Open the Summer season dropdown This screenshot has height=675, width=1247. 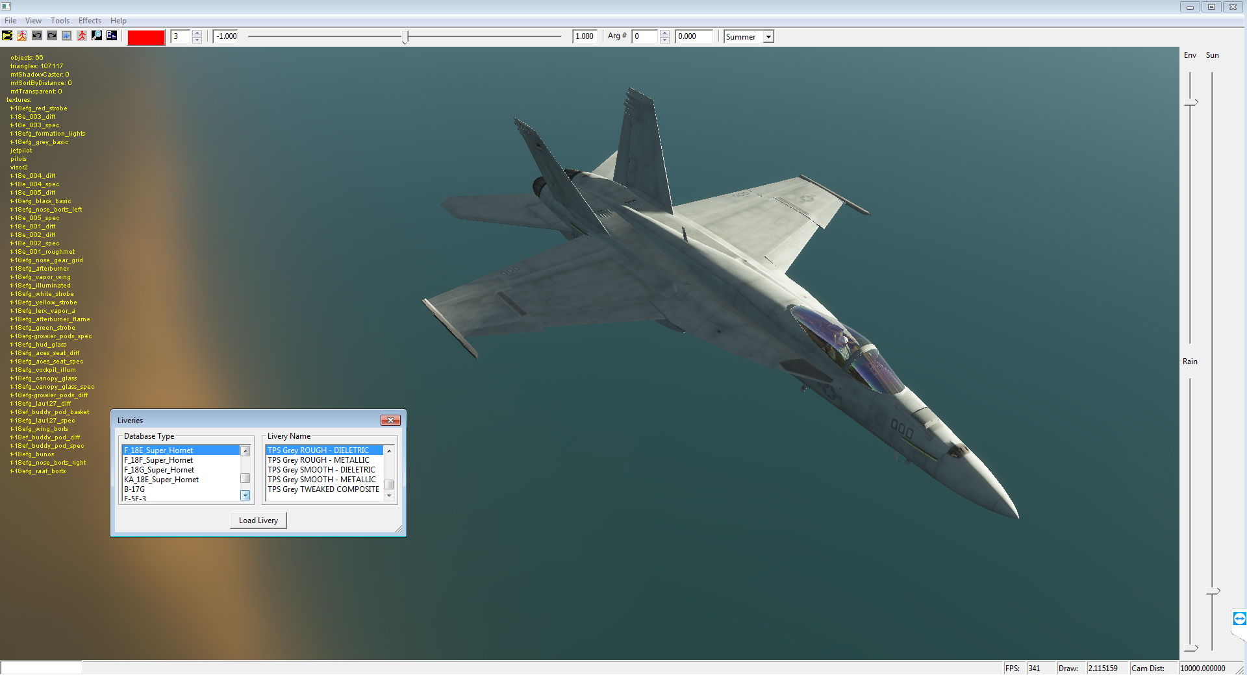click(x=768, y=37)
